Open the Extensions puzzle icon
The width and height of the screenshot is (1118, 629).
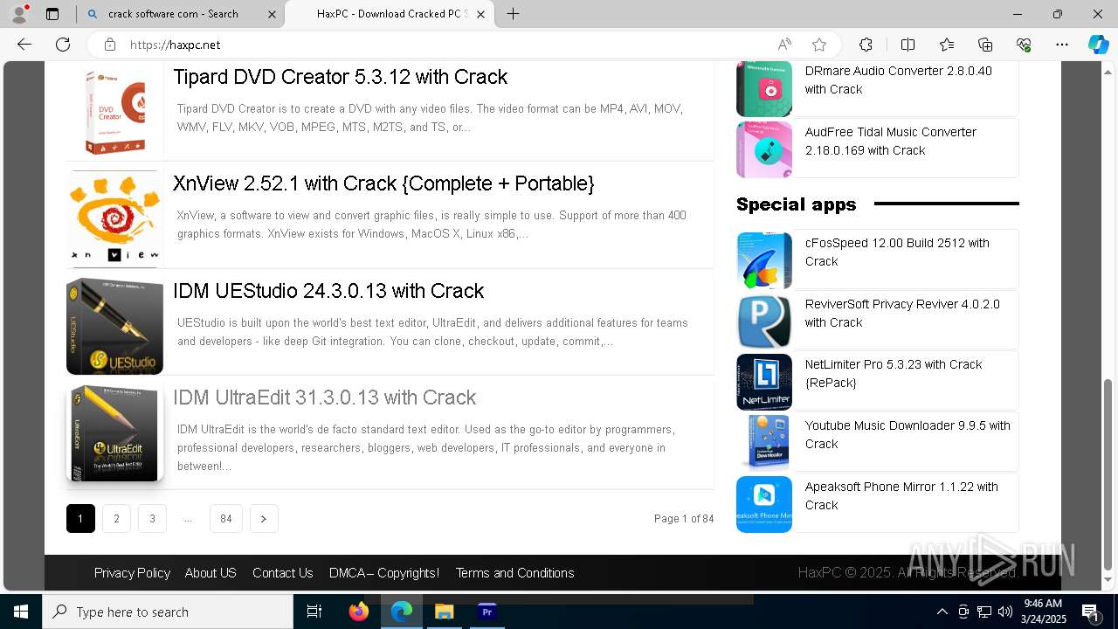click(866, 45)
